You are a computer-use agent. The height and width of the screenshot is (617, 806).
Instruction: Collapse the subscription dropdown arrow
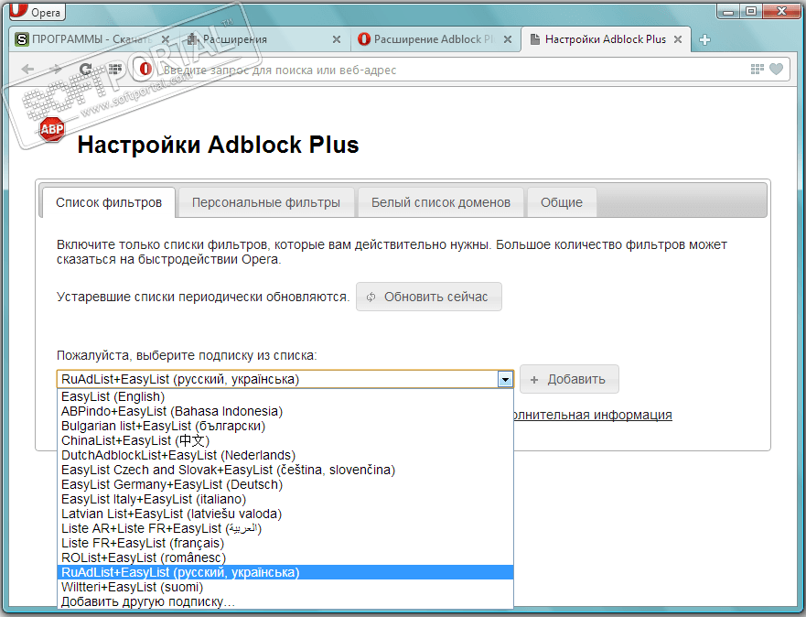coord(505,380)
